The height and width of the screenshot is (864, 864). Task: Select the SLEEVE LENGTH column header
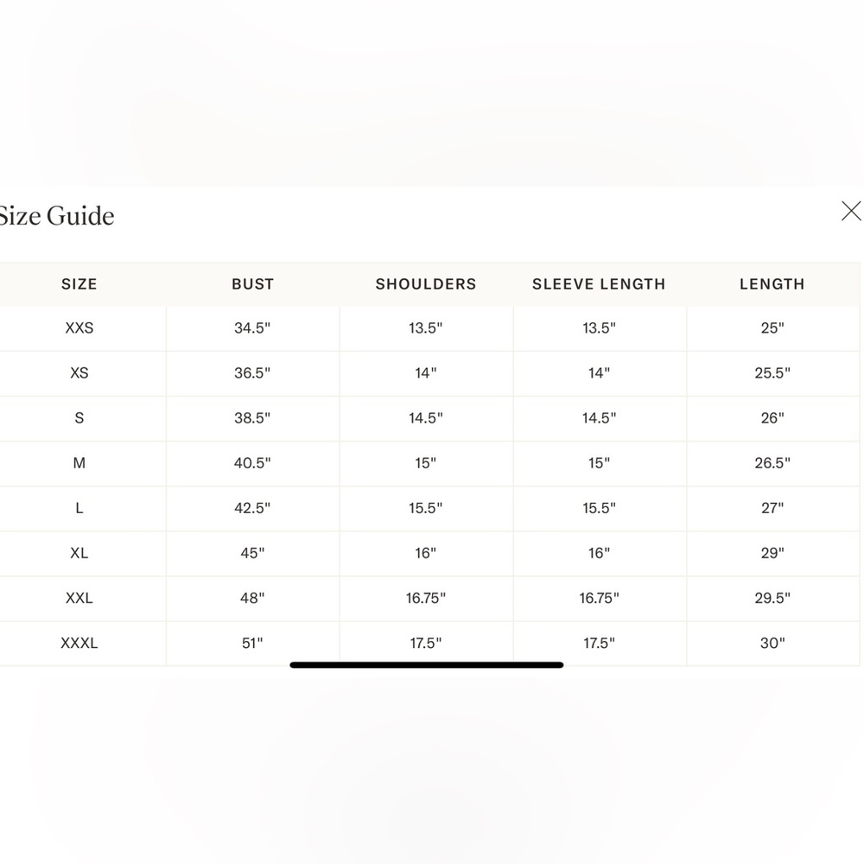(599, 284)
